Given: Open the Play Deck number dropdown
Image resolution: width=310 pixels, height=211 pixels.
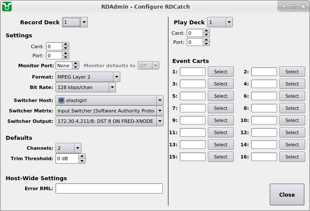Looking at the screenshot, I should pyautogui.click(x=220, y=22).
